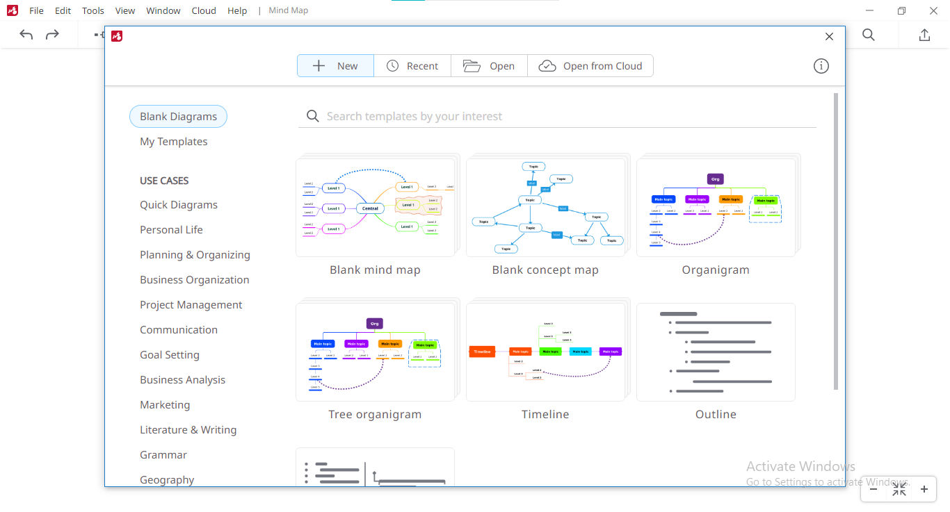950x512 pixels.
Task: Select Business Organization category
Action: tap(195, 280)
